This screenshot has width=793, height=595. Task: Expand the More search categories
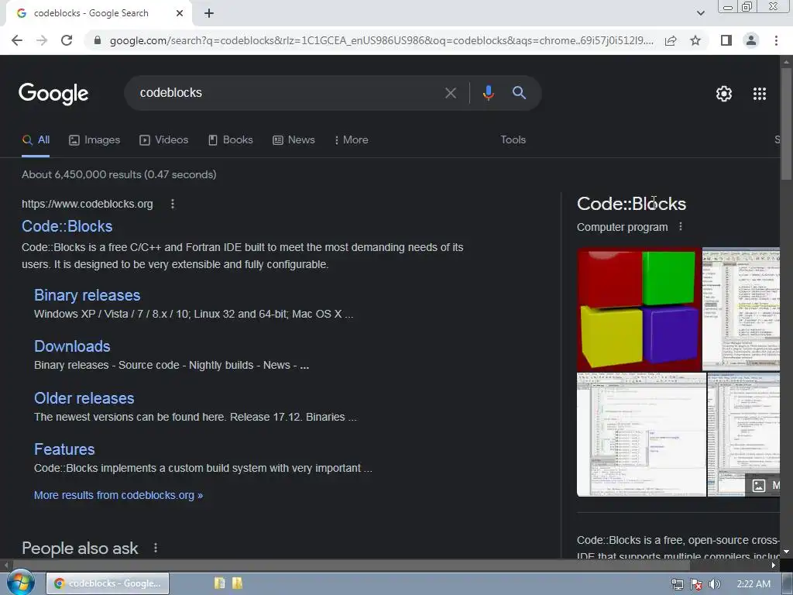pos(352,140)
